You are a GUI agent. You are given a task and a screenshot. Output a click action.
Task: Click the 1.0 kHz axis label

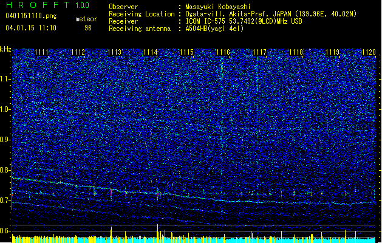(5, 109)
